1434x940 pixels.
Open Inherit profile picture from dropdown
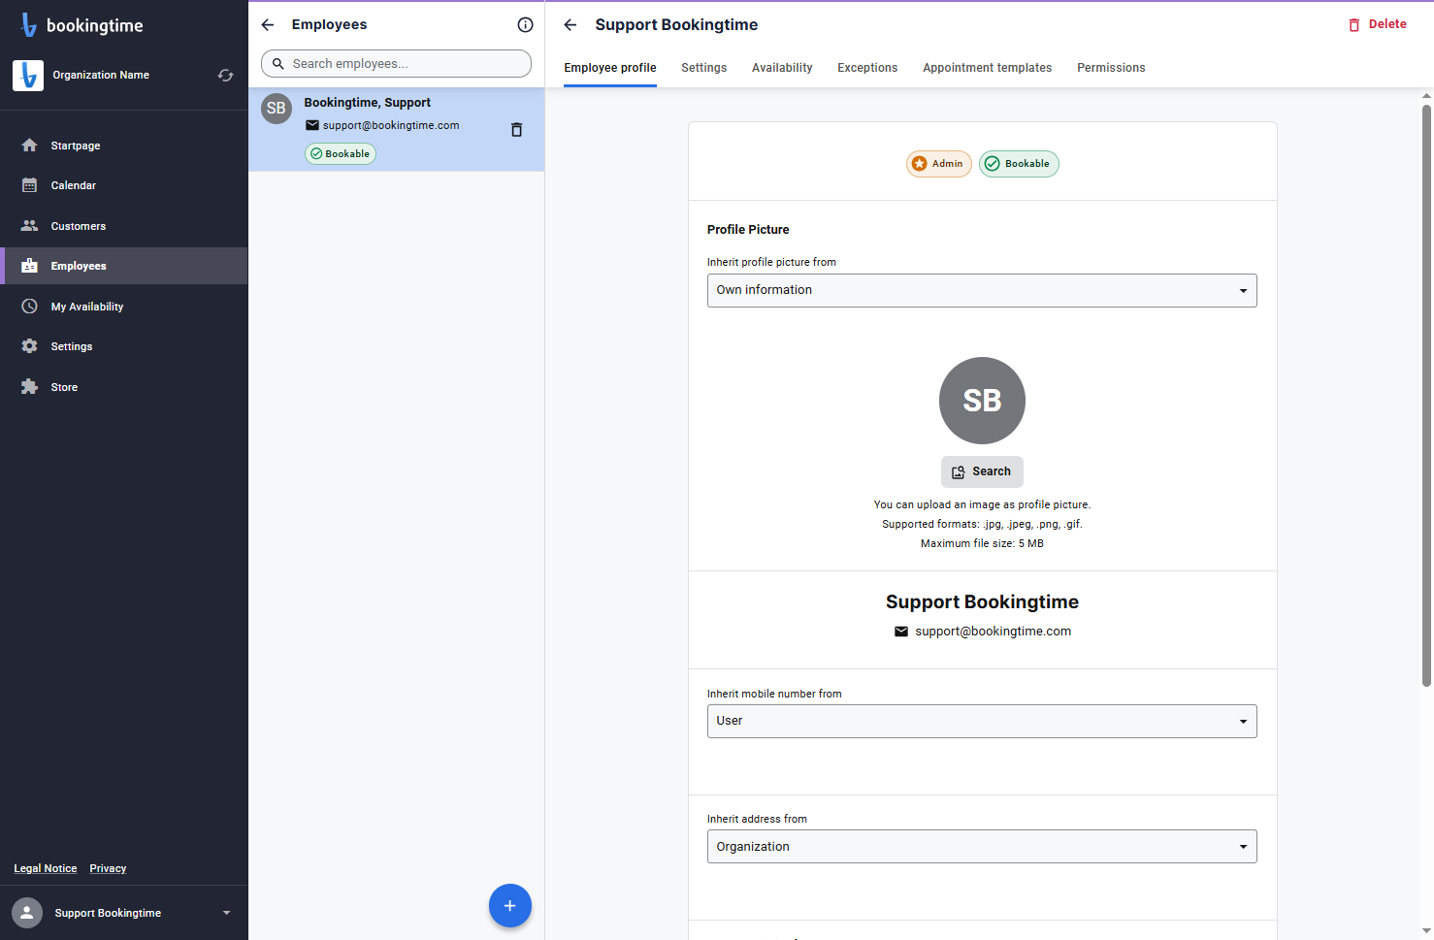click(x=982, y=291)
